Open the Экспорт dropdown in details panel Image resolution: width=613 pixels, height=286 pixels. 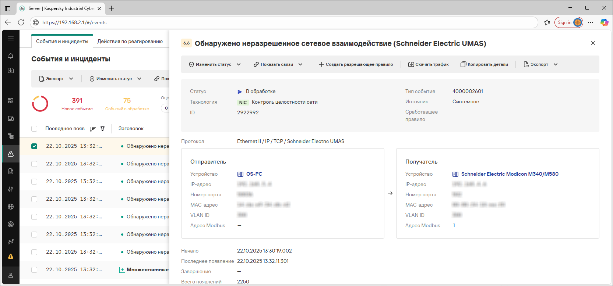(x=540, y=64)
